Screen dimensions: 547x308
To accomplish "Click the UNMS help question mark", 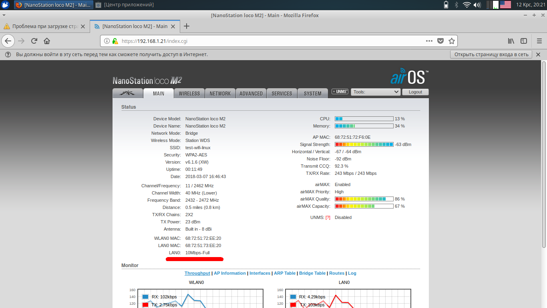I will click(328, 217).
